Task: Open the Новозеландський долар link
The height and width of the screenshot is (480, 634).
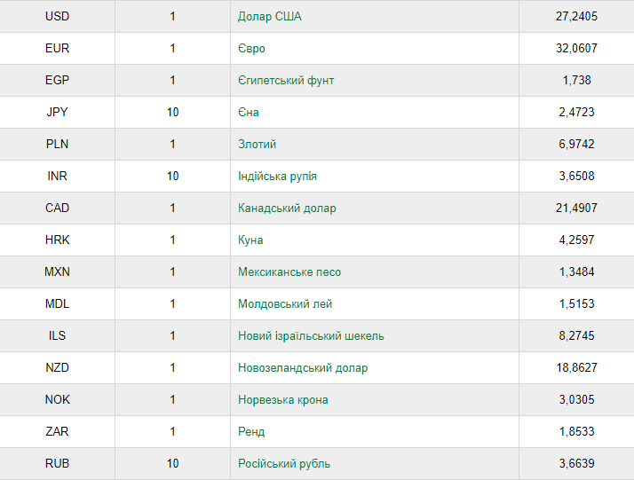Action: click(x=303, y=367)
